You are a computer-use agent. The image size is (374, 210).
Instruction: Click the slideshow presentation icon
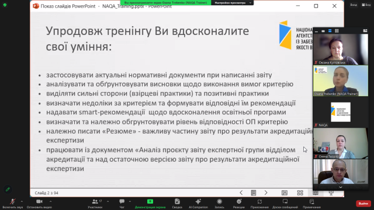point(331,192)
